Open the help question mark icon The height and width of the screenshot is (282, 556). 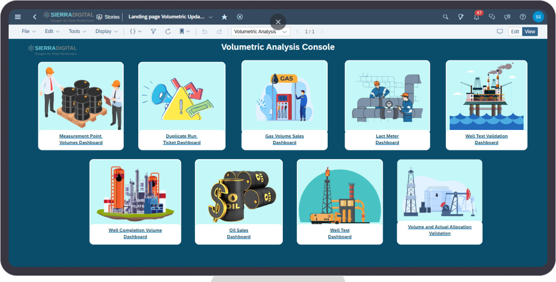[523, 17]
